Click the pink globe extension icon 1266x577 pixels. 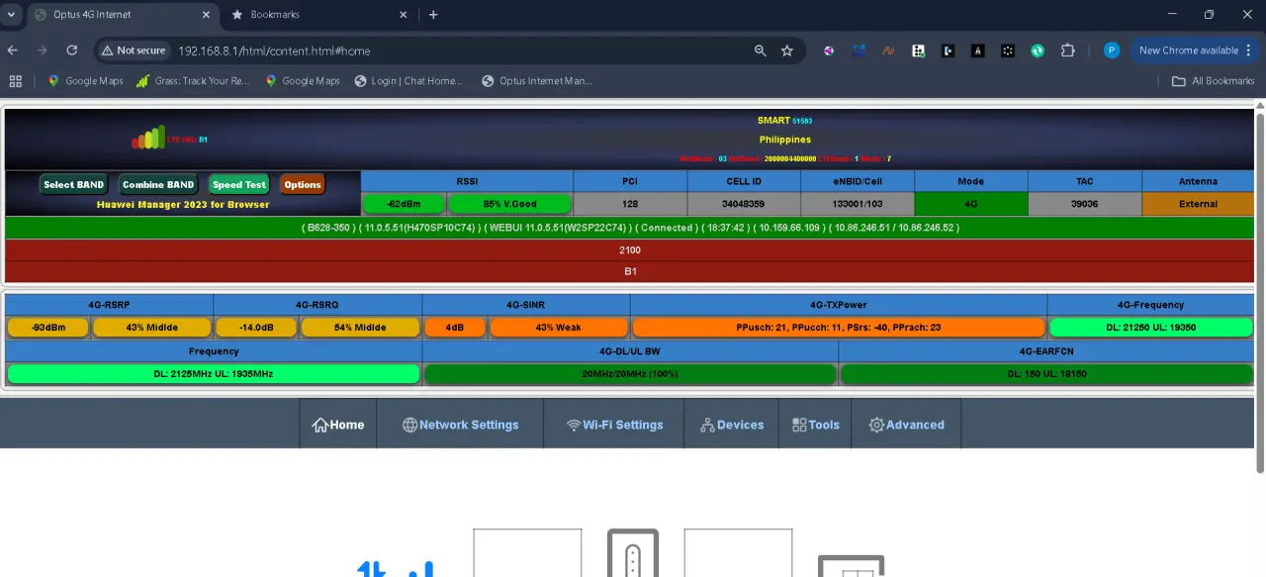(829, 50)
